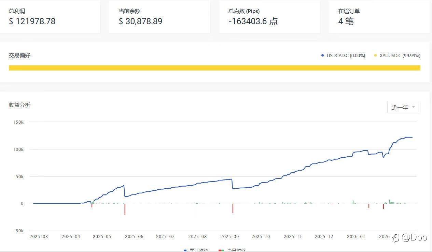
Task: Click the blue 累计收益 legend marker
Action: [x=185, y=250]
